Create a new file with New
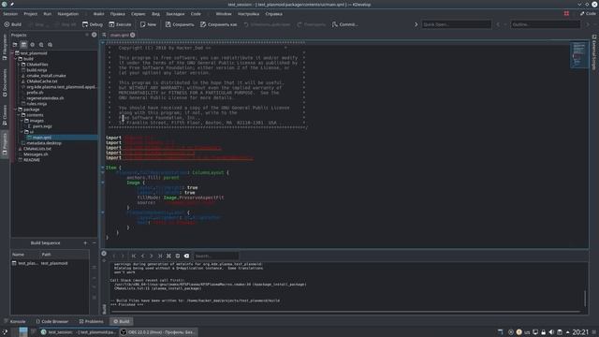This screenshot has height=337, width=599. [148, 24]
